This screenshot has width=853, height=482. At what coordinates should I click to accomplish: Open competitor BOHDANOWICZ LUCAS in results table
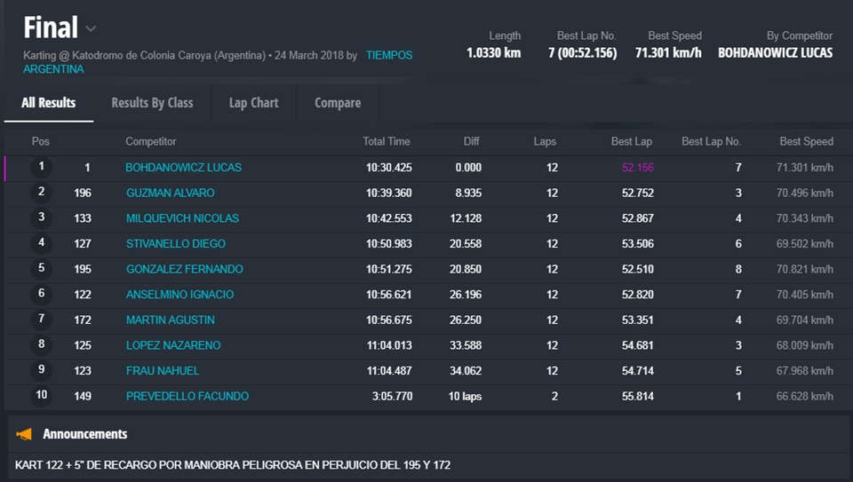click(x=183, y=168)
